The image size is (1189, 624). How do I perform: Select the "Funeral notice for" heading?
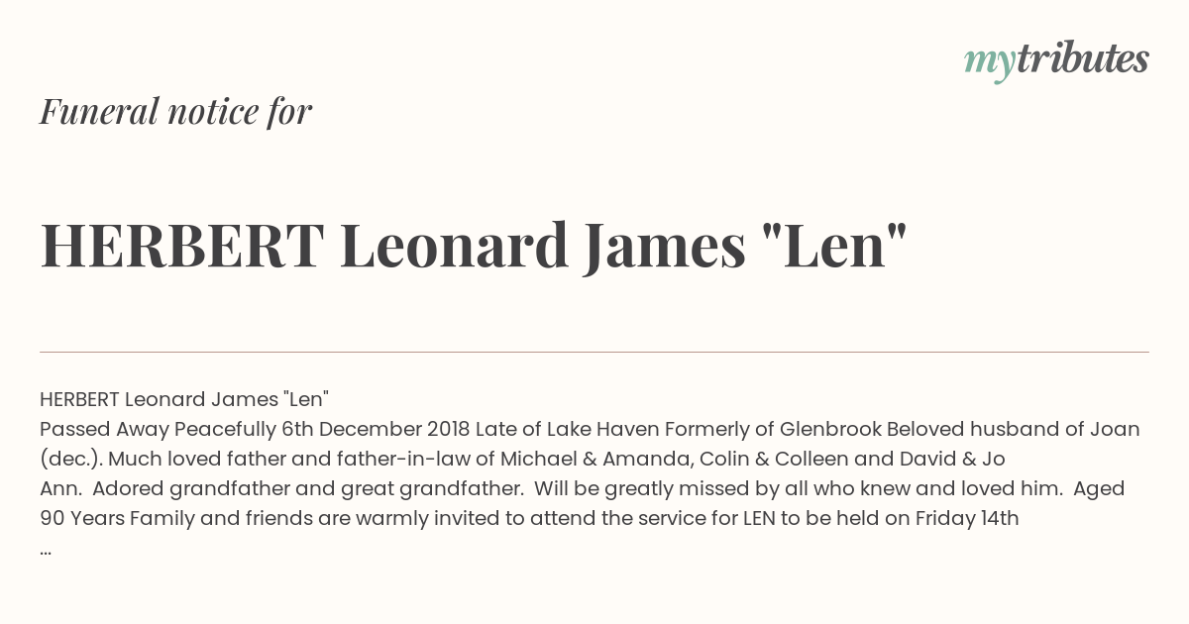176,112
